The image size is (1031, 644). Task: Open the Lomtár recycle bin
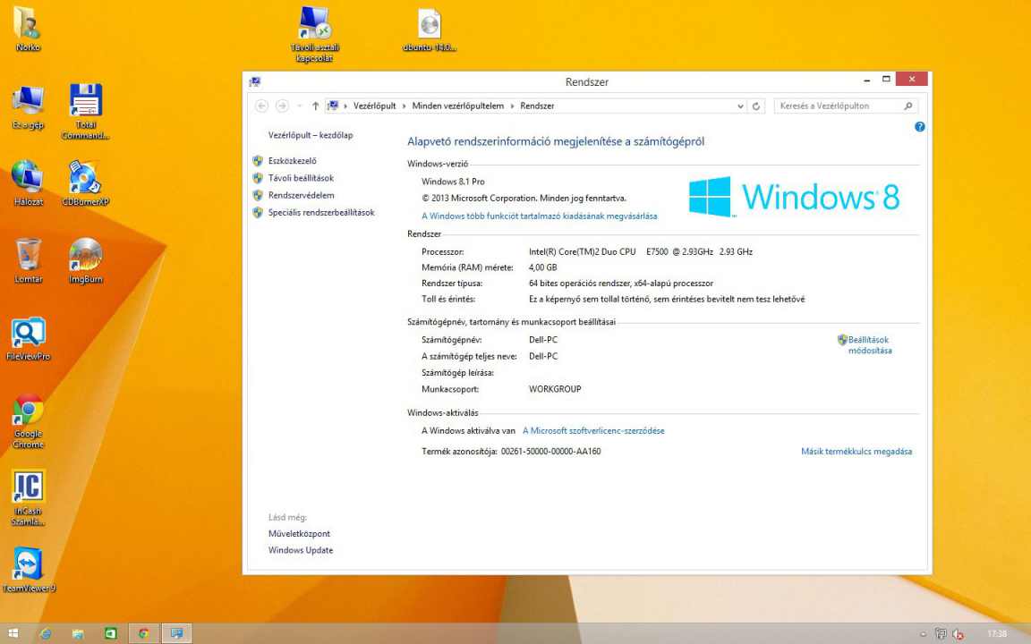29,261
